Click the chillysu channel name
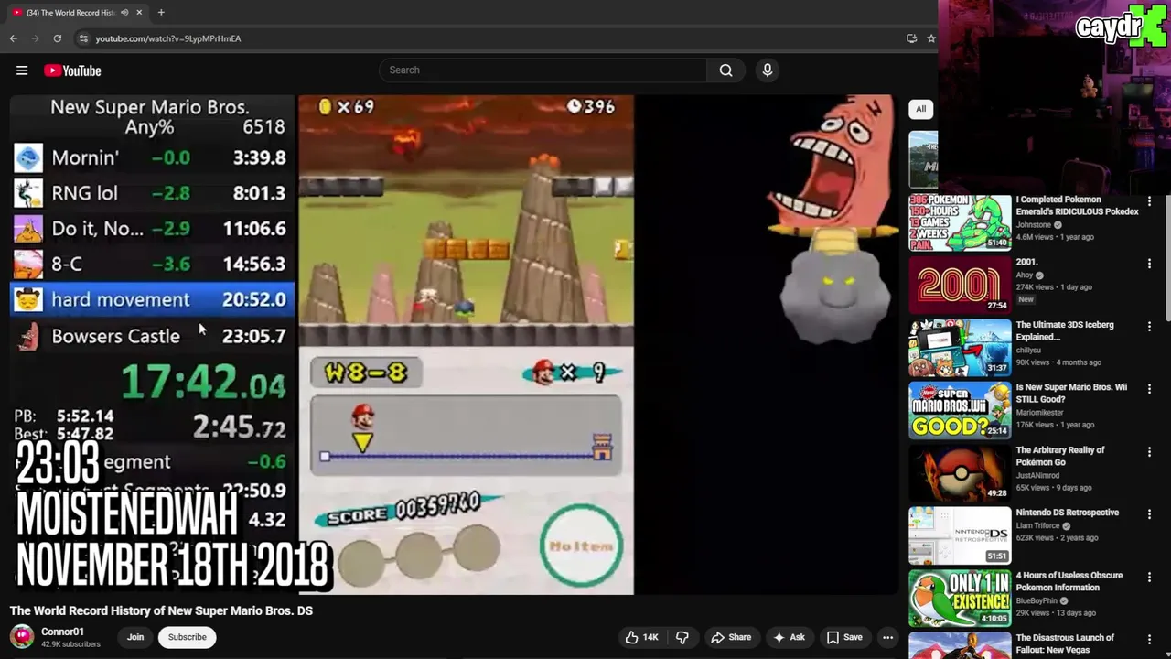The height and width of the screenshot is (659, 1171). tap(1030, 350)
